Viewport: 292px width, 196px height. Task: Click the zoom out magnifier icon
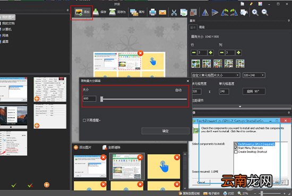pyautogui.click(x=264, y=13)
